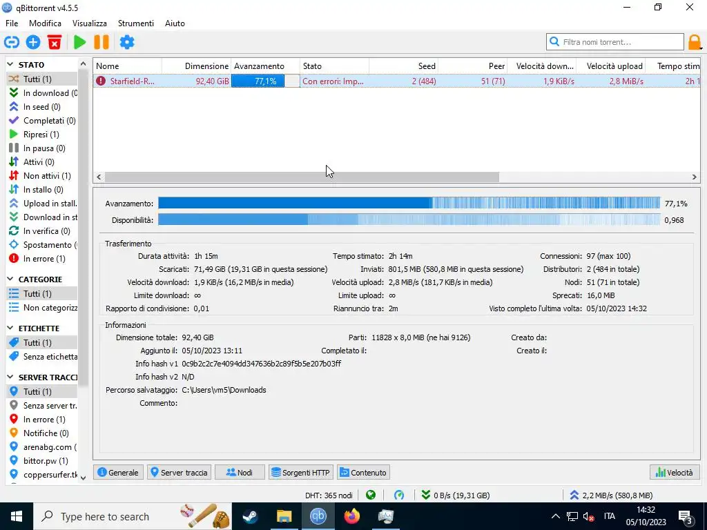Image resolution: width=707 pixels, height=530 pixels.
Task: Select Non categorizzati category
Action: coord(43,308)
